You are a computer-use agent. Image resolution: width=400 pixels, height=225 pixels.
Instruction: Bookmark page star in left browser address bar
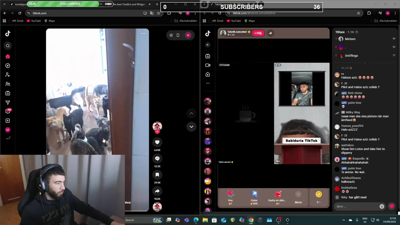tap(158, 13)
